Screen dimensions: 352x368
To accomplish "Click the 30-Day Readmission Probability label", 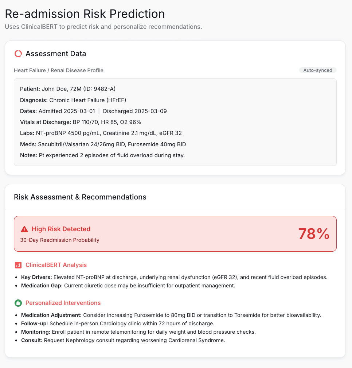I will pos(59,240).
